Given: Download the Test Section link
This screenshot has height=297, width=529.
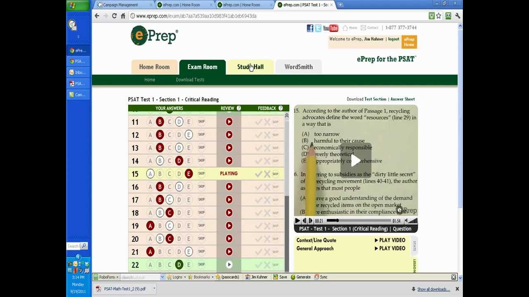Looking at the screenshot, I should [x=375, y=99].
